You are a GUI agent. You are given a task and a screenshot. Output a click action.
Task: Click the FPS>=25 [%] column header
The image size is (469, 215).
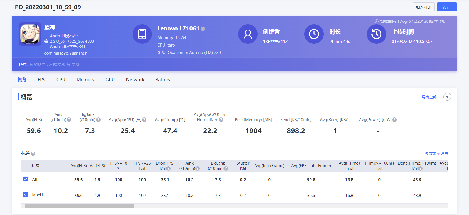[142, 166]
